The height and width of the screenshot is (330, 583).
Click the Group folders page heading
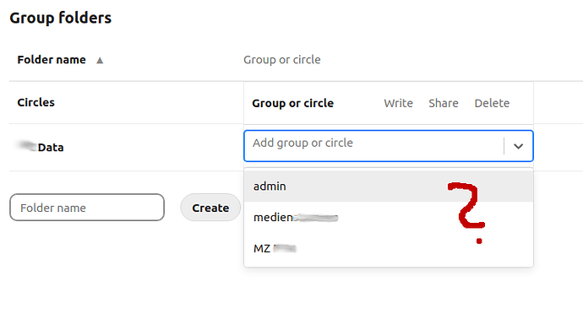coord(60,18)
